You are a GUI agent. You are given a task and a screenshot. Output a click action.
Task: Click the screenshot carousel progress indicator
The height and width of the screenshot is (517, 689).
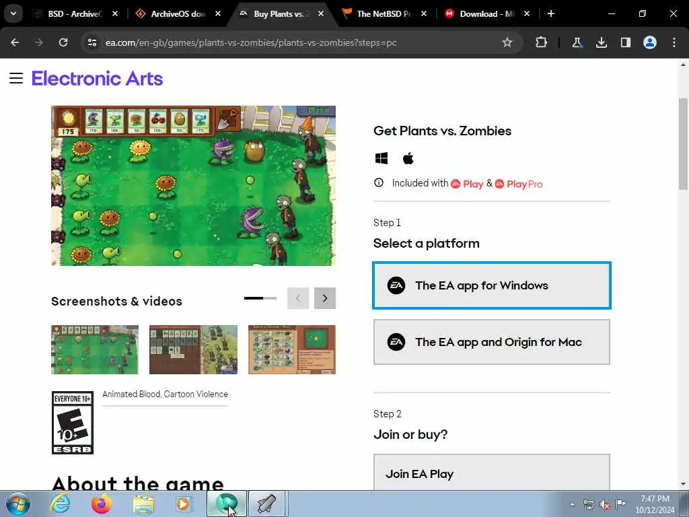pyautogui.click(x=260, y=298)
